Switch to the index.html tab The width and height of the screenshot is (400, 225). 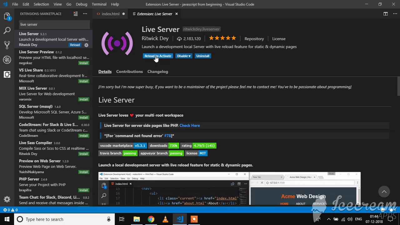[x=110, y=14]
